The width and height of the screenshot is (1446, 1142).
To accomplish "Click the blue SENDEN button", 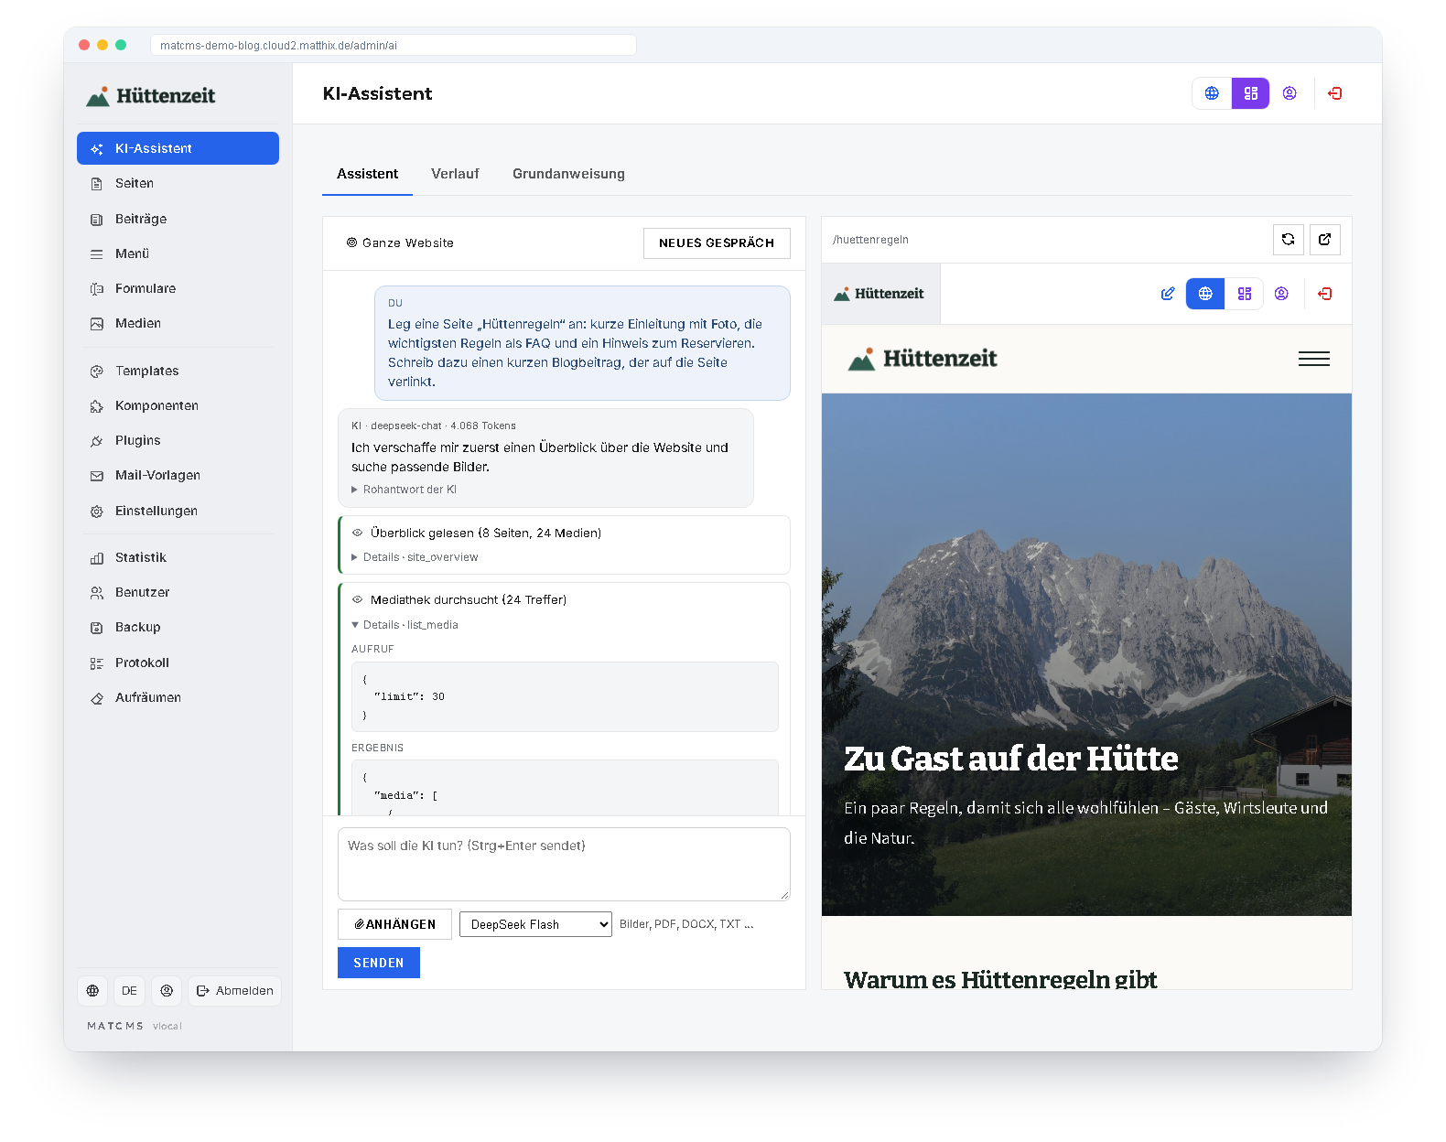I will pos(379,963).
